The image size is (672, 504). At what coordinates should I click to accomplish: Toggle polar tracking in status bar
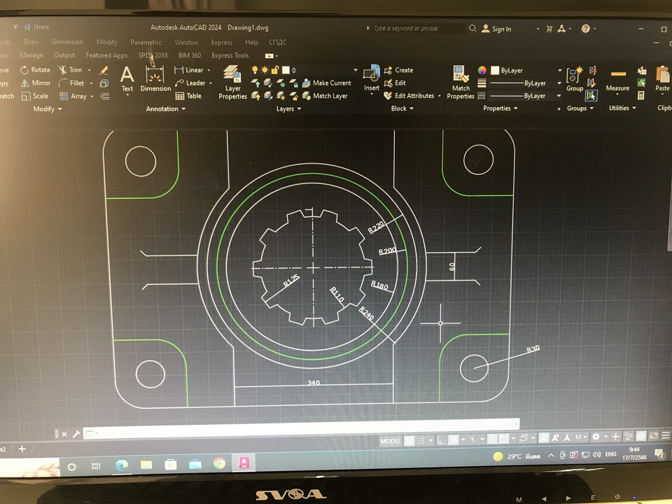point(454,440)
